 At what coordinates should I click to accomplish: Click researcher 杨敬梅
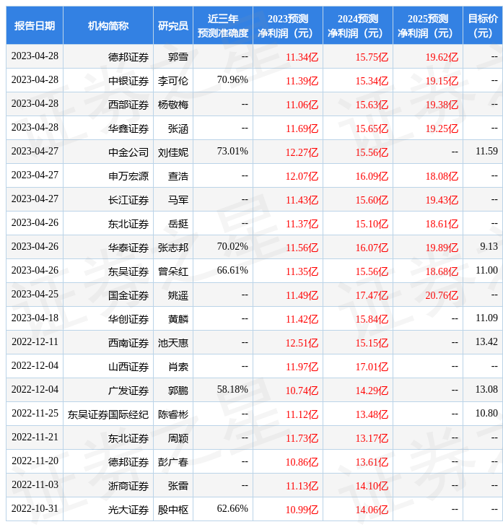tap(173, 105)
